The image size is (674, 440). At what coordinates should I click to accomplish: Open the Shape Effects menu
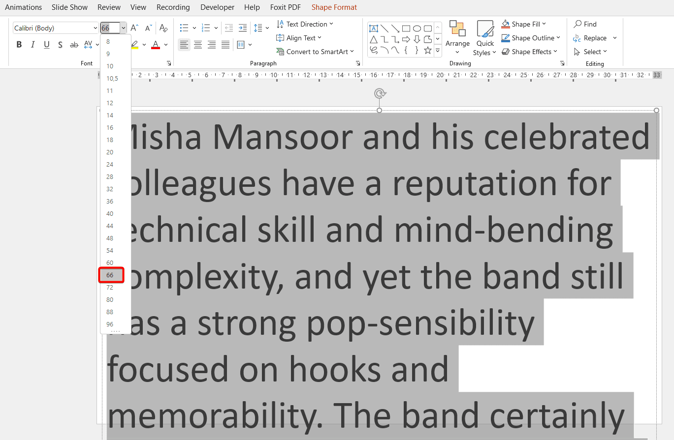point(529,52)
